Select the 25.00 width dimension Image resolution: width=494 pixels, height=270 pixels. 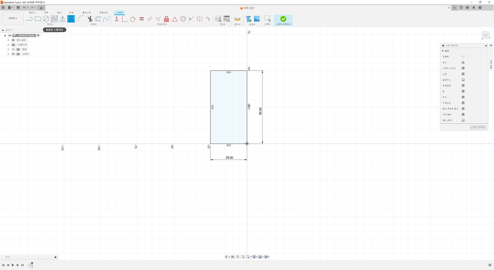point(229,158)
